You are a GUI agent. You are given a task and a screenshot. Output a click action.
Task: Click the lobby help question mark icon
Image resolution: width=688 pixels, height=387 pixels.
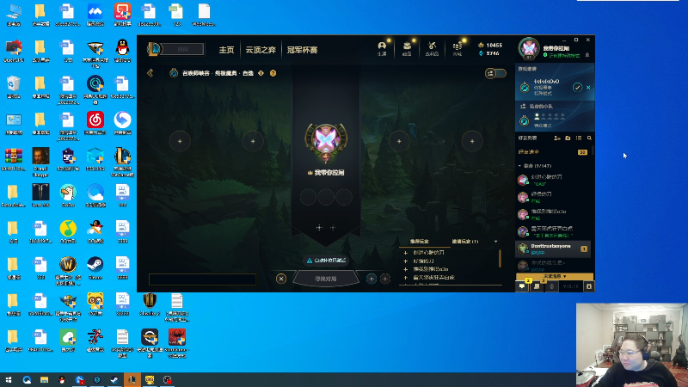point(273,73)
